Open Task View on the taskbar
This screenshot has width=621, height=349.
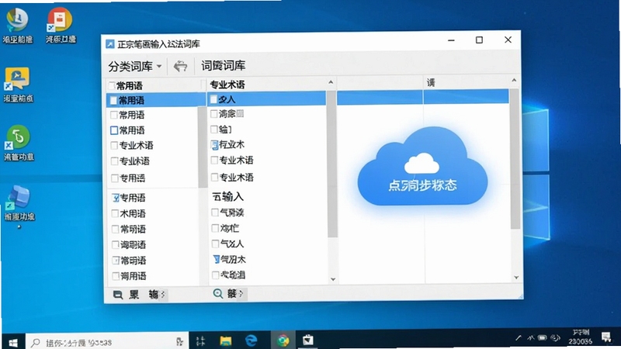click(x=201, y=341)
